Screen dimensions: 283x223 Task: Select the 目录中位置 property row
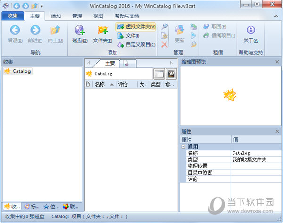coord(233,173)
